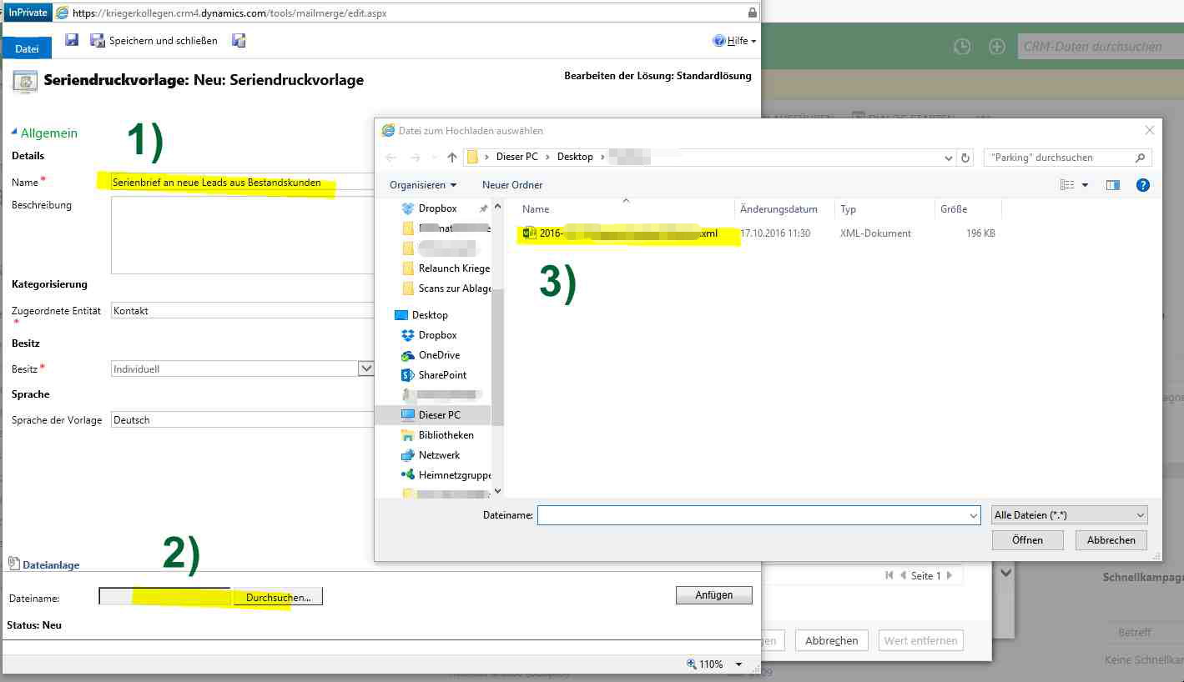1184x682 pixels.
Task: Click the navigation pane scroll down arrow
Action: [x=498, y=491]
